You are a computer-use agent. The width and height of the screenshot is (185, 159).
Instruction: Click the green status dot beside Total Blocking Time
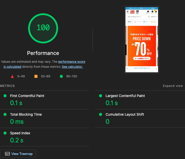(5, 114)
